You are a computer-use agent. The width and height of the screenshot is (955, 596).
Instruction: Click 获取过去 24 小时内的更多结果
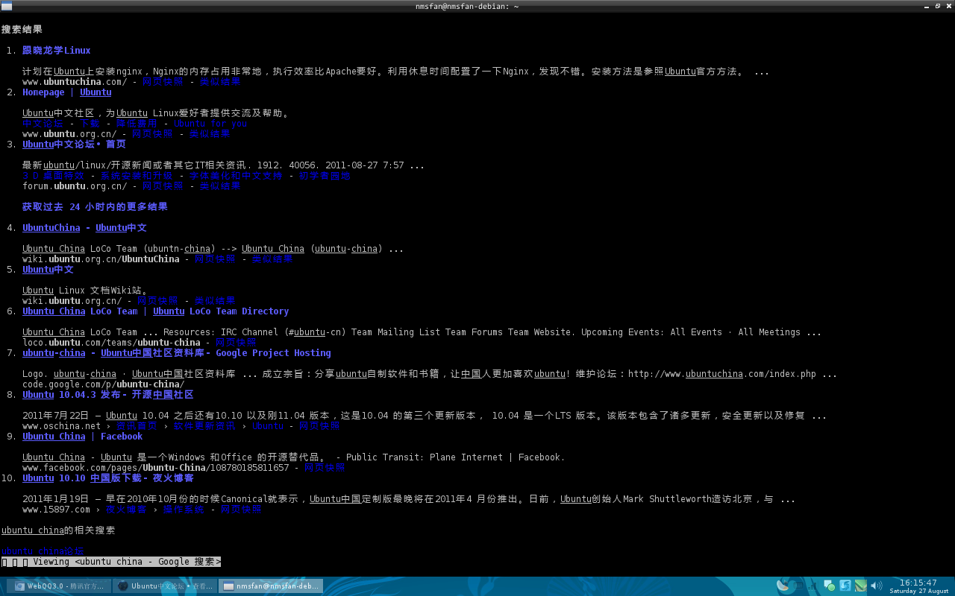pyautogui.click(x=95, y=207)
